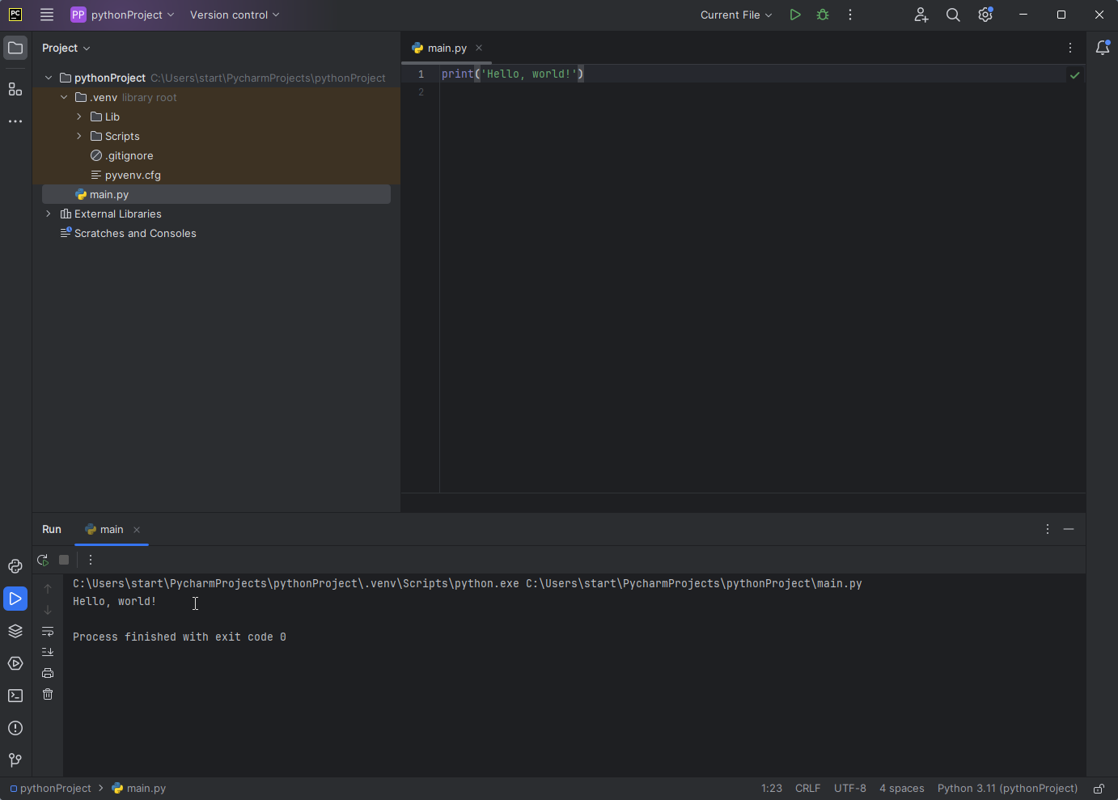Collapse pythonProject root node
1118x800 pixels.
49,78
